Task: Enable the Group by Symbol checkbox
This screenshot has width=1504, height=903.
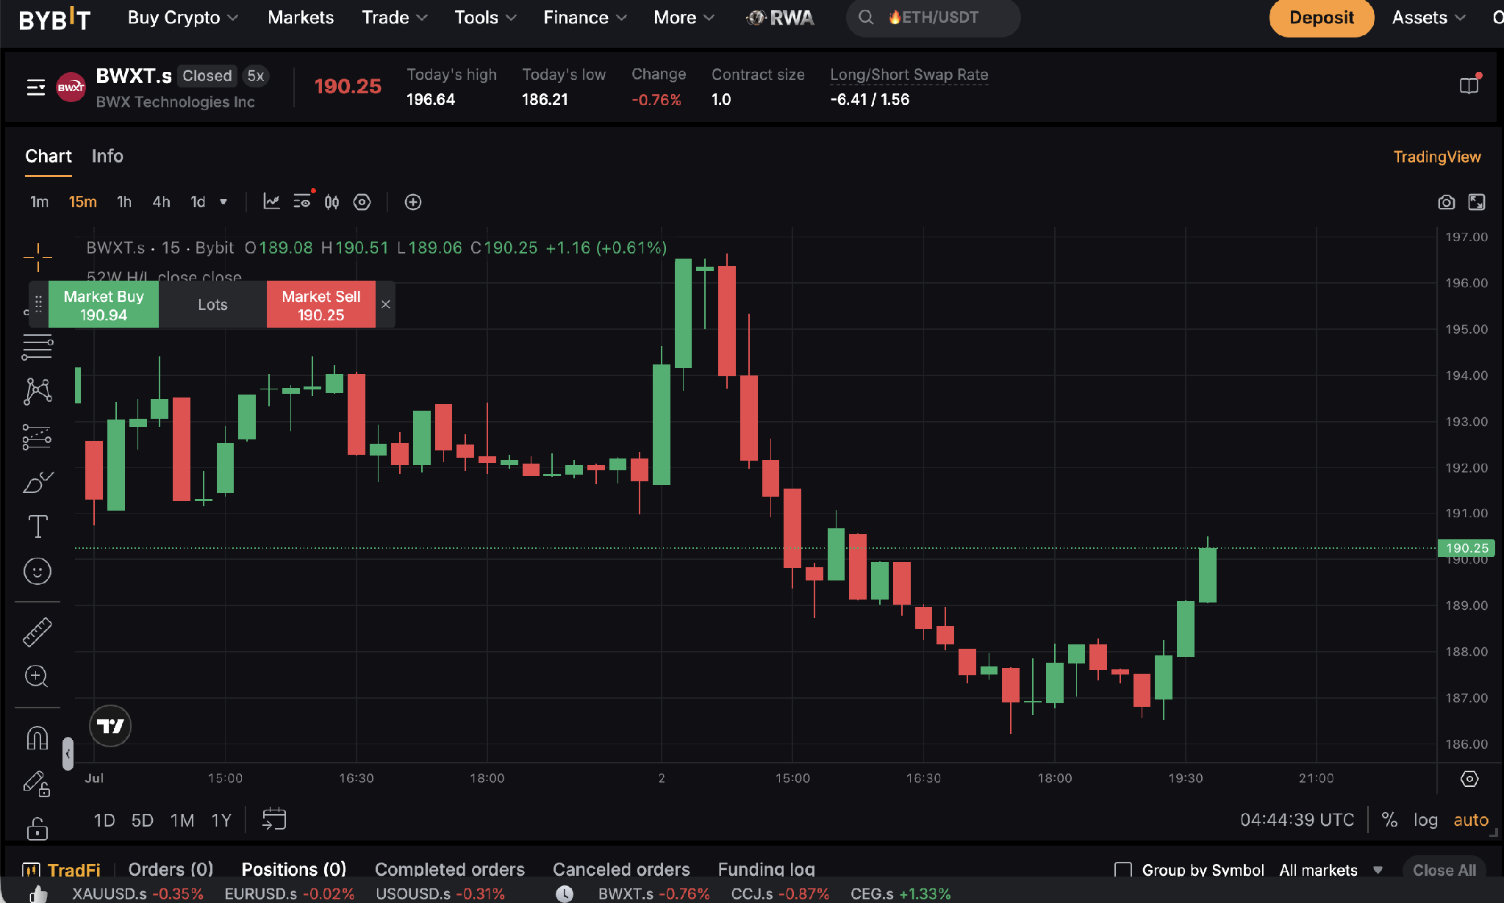Action: tap(1123, 870)
